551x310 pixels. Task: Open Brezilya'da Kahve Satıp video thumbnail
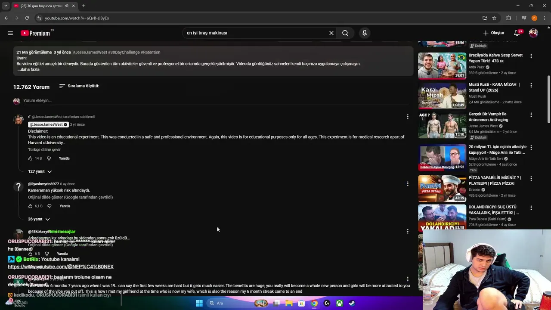(x=442, y=66)
